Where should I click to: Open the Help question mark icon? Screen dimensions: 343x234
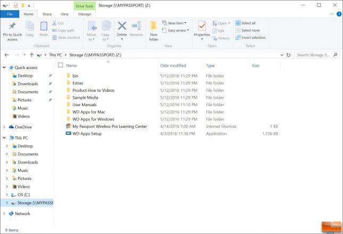(x=339, y=14)
